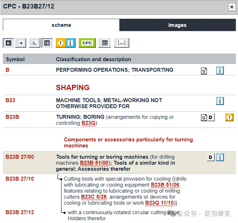Close the CPC B23B27/12 dialog

click(x=232, y=7)
